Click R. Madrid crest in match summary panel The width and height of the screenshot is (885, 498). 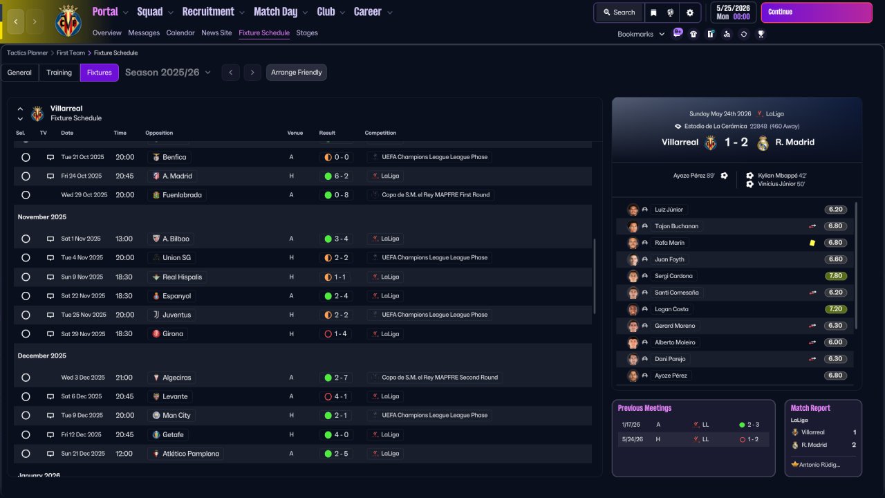click(x=763, y=142)
